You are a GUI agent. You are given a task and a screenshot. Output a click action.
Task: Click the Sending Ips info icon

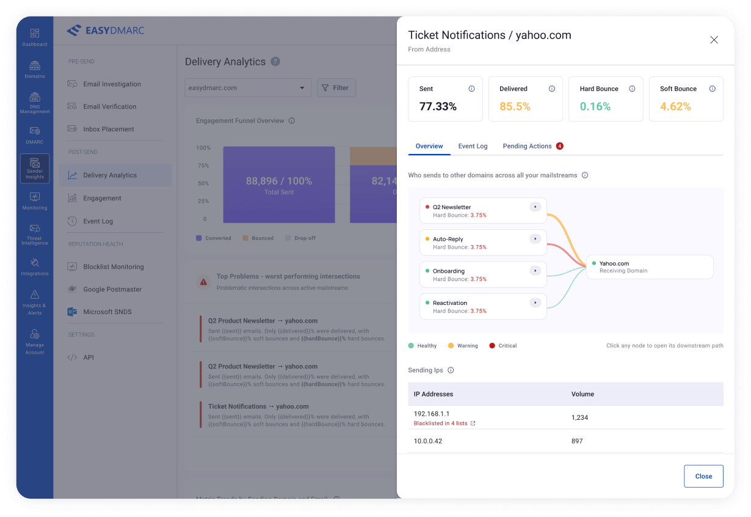(451, 370)
